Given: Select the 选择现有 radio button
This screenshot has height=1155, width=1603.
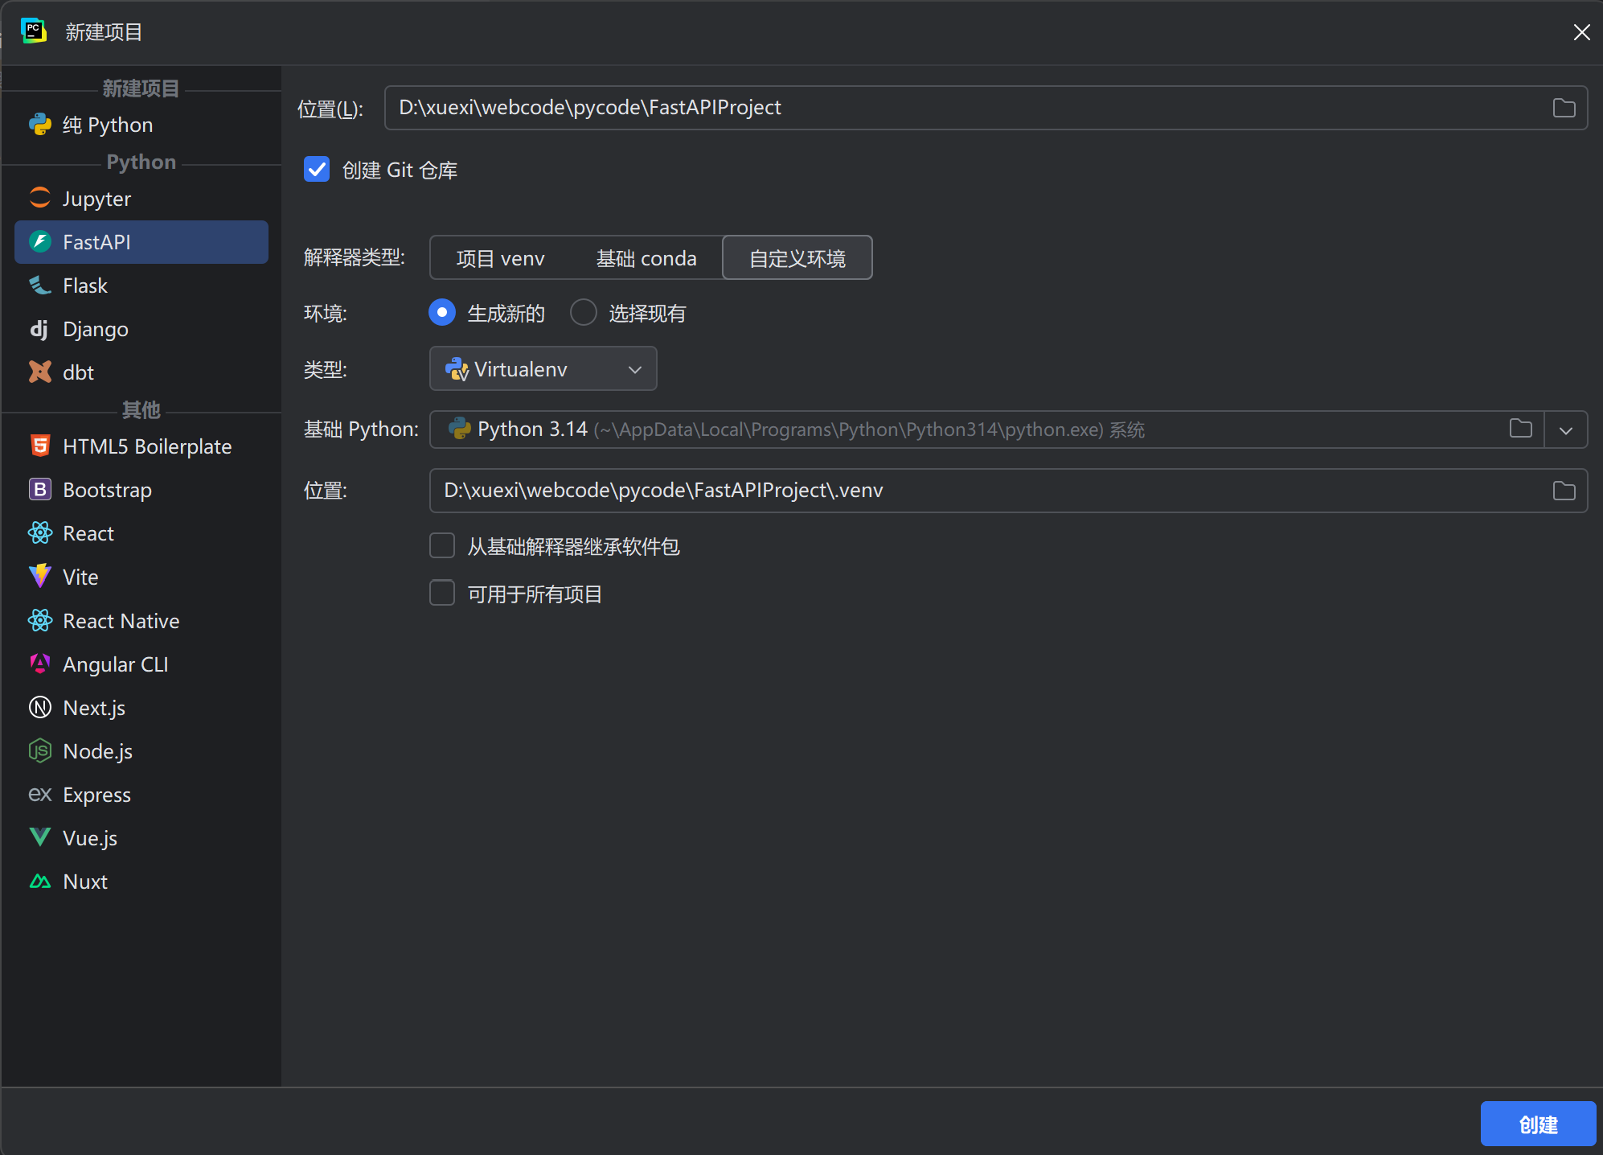Looking at the screenshot, I should (x=584, y=312).
